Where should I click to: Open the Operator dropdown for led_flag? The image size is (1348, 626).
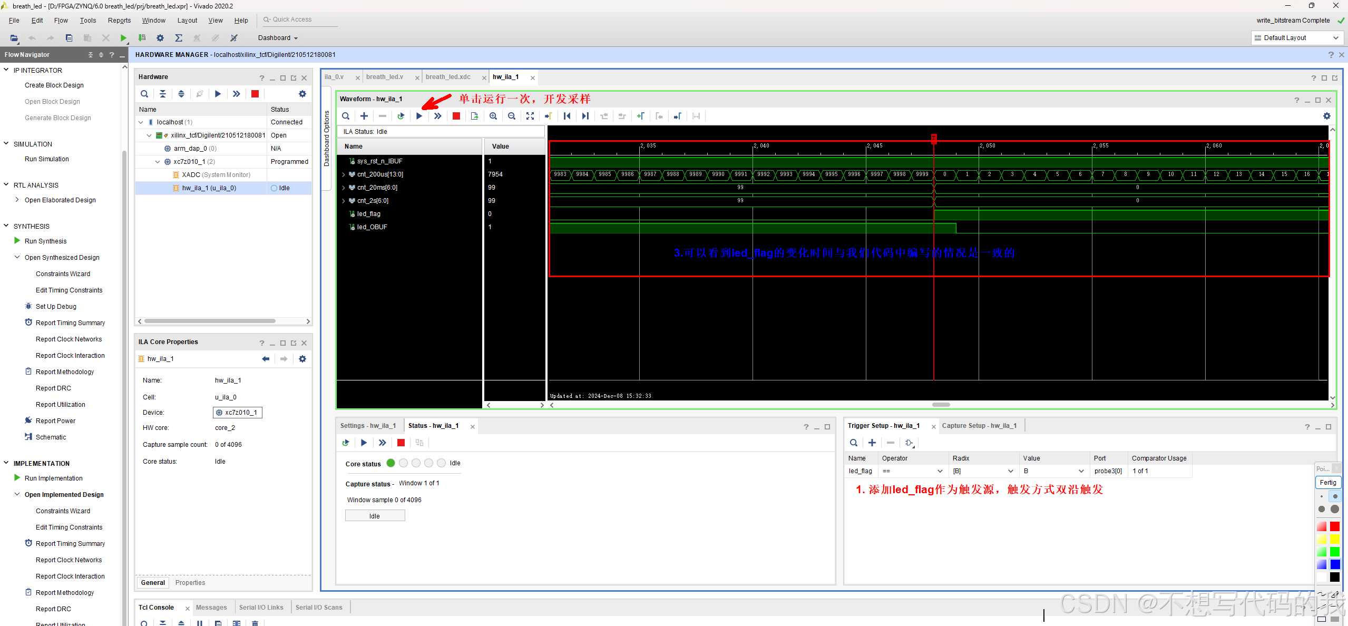(940, 471)
